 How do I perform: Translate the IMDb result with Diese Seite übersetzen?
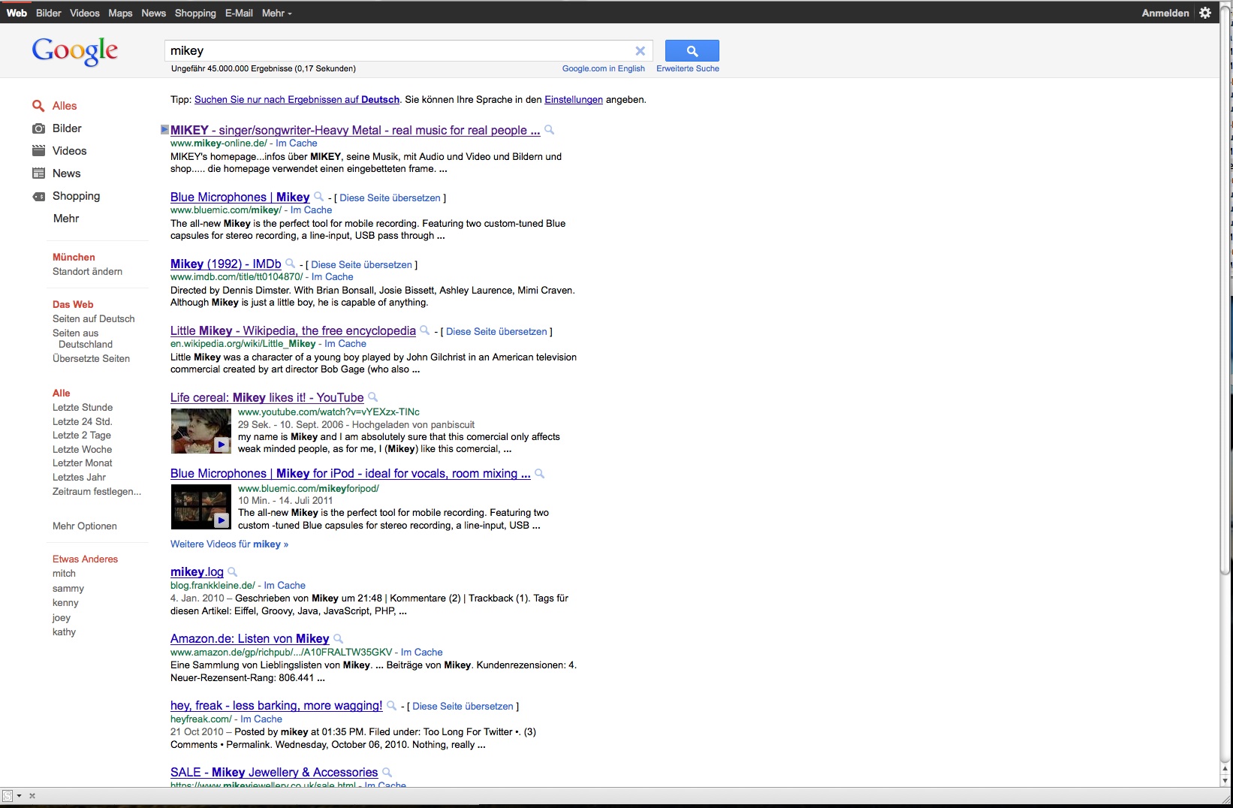(x=361, y=265)
